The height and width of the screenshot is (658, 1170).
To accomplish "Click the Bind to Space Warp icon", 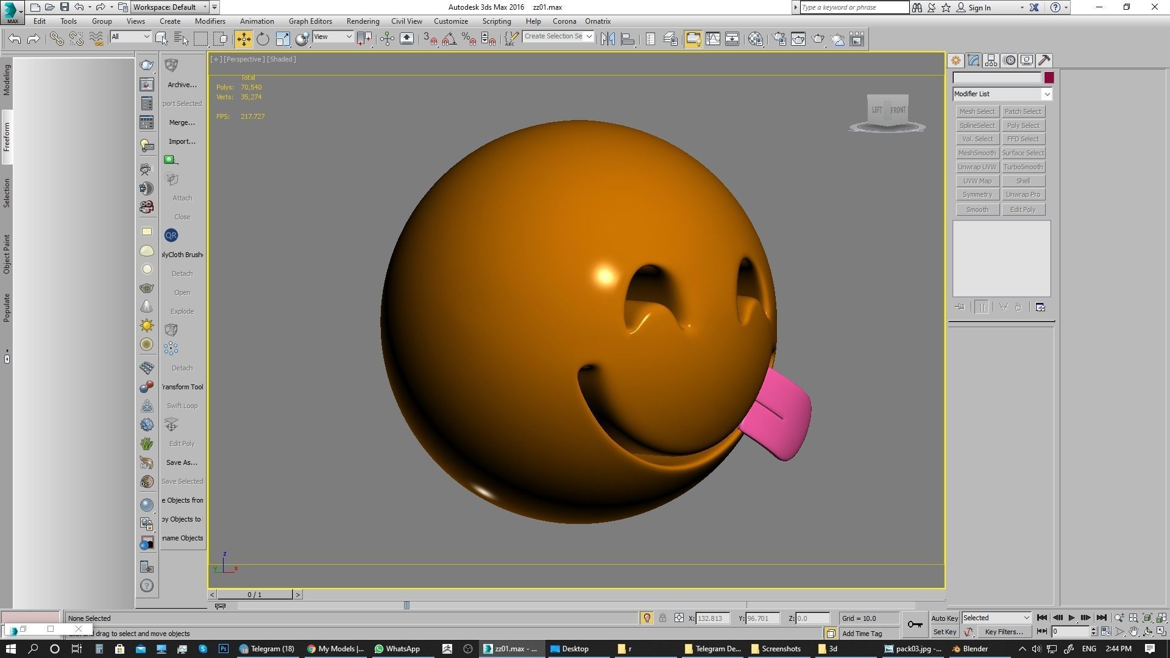I will click(96, 39).
